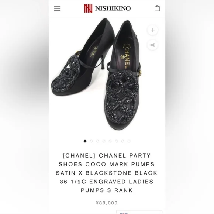Click the NISHIKINO brand name text

pos(113,8)
